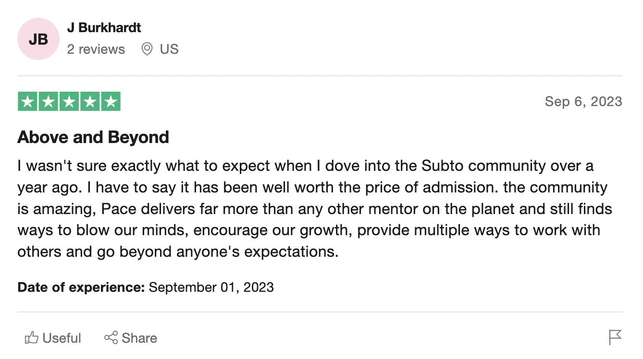The height and width of the screenshot is (359, 643).
Task: Click the location pin icon
Action: coord(147,49)
